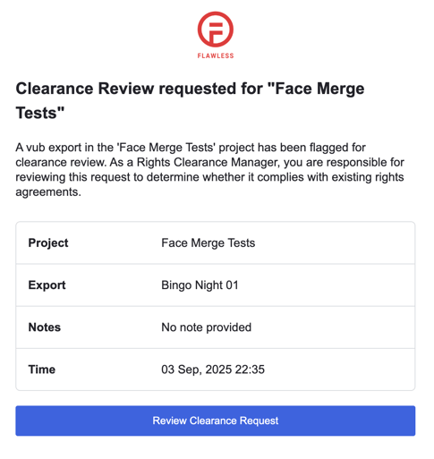Click 'Rights Clearance Manager' in the paragraph
This screenshot has height=459, width=434.
click(x=208, y=163)
